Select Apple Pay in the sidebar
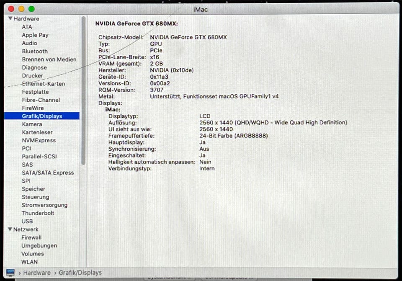The width and height of the screenshot is (402, 281). point(35,35)
